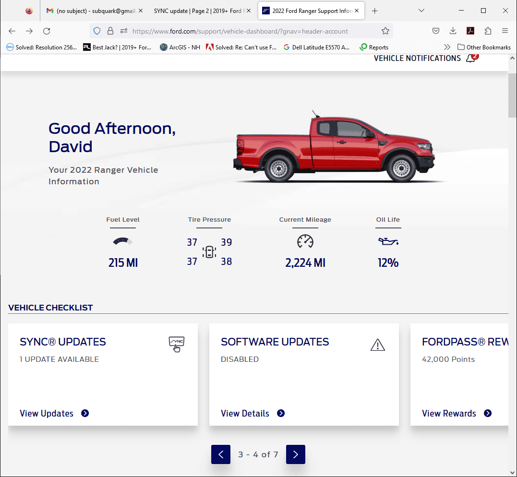Open the ArcGIS - NH bookmark
The height and width of the screenshot is (477, 517).
click(180, 47)
